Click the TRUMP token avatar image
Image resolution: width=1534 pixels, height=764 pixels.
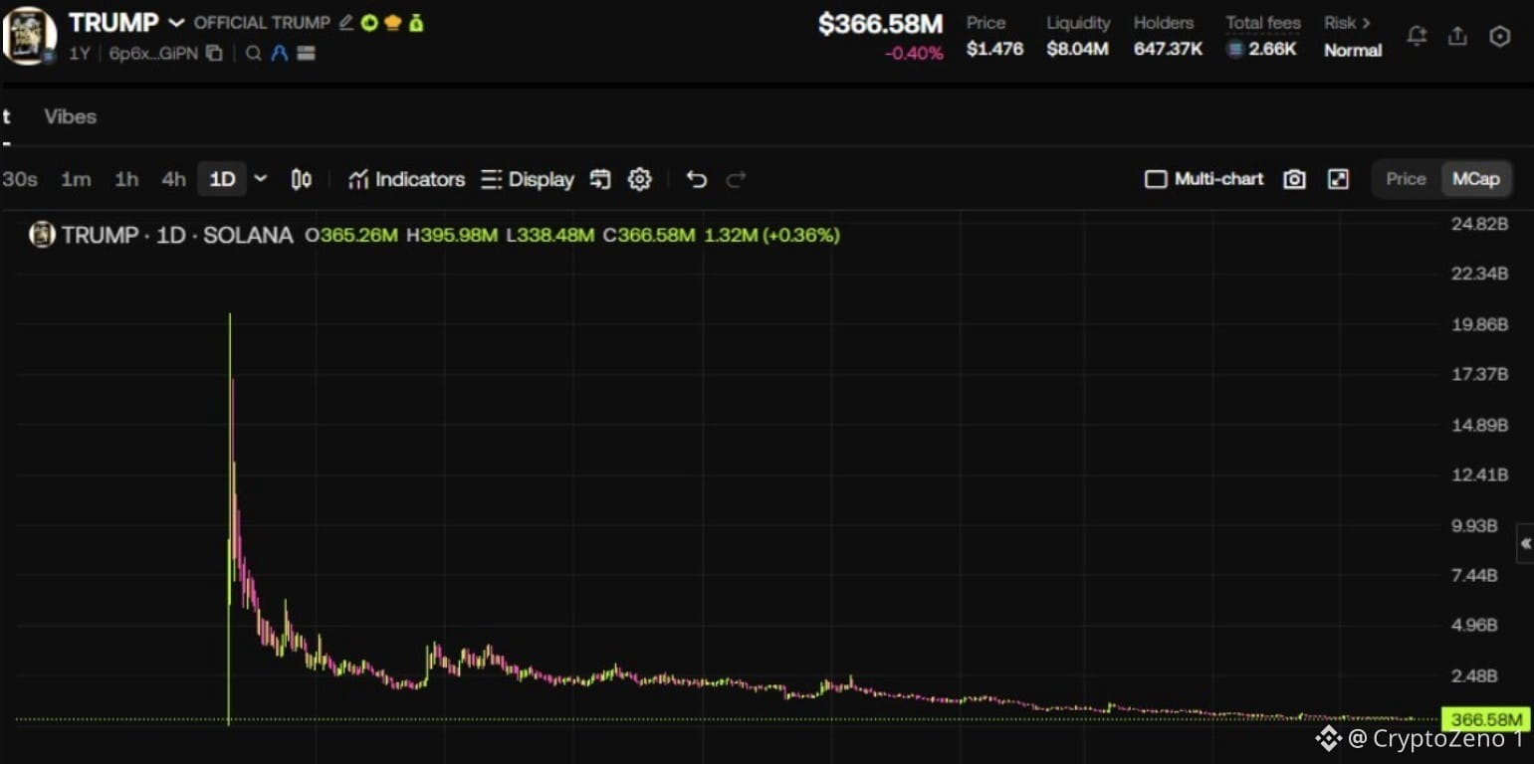(29, 36)
